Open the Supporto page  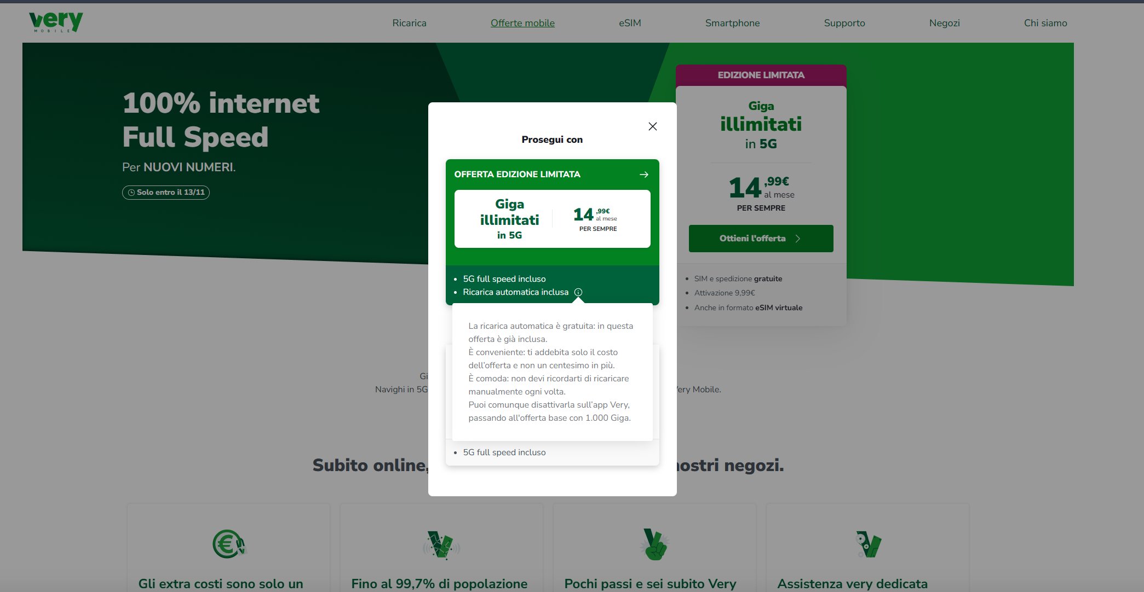(844, 23)
